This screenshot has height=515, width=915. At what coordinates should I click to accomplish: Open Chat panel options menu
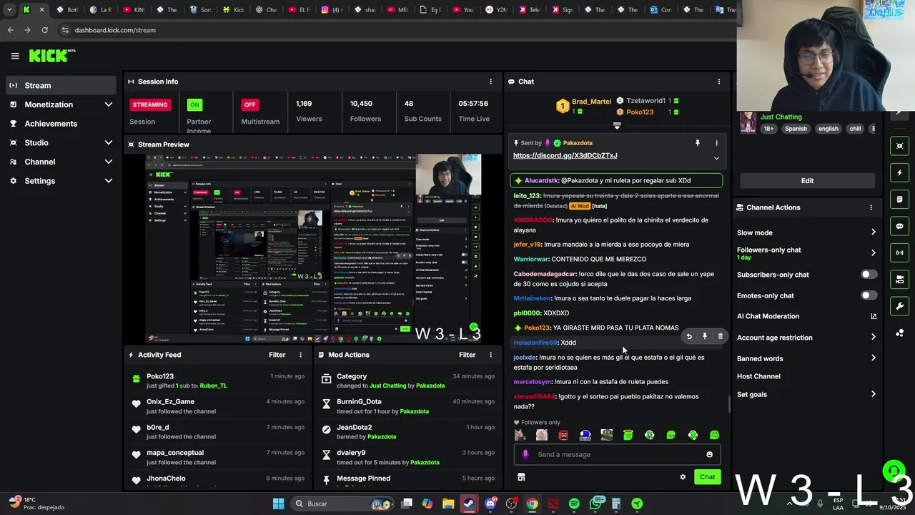719,82
